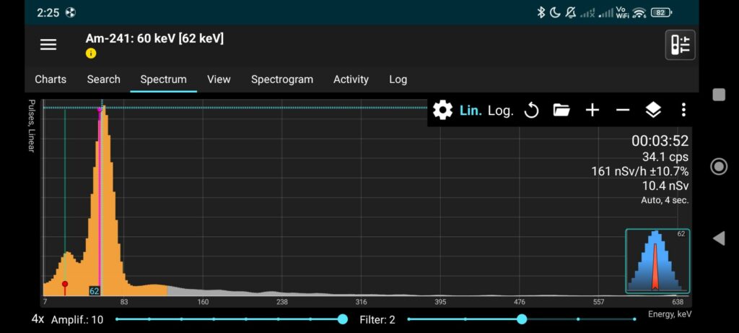Tap the 638 keV axis label
This screenshot has height=333, width=739.
[678, 302]
